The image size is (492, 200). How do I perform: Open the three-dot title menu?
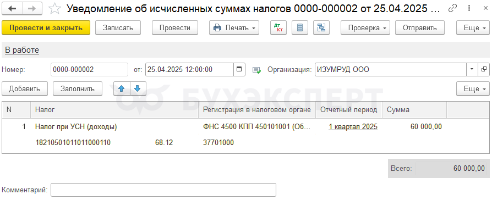469,9
